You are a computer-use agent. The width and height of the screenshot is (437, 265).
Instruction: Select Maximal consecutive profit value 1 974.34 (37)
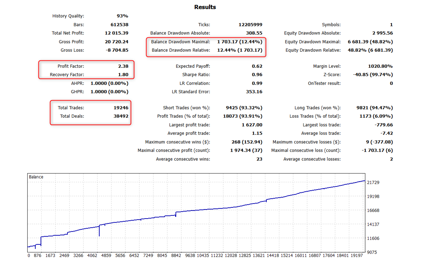tap(246, 150)
